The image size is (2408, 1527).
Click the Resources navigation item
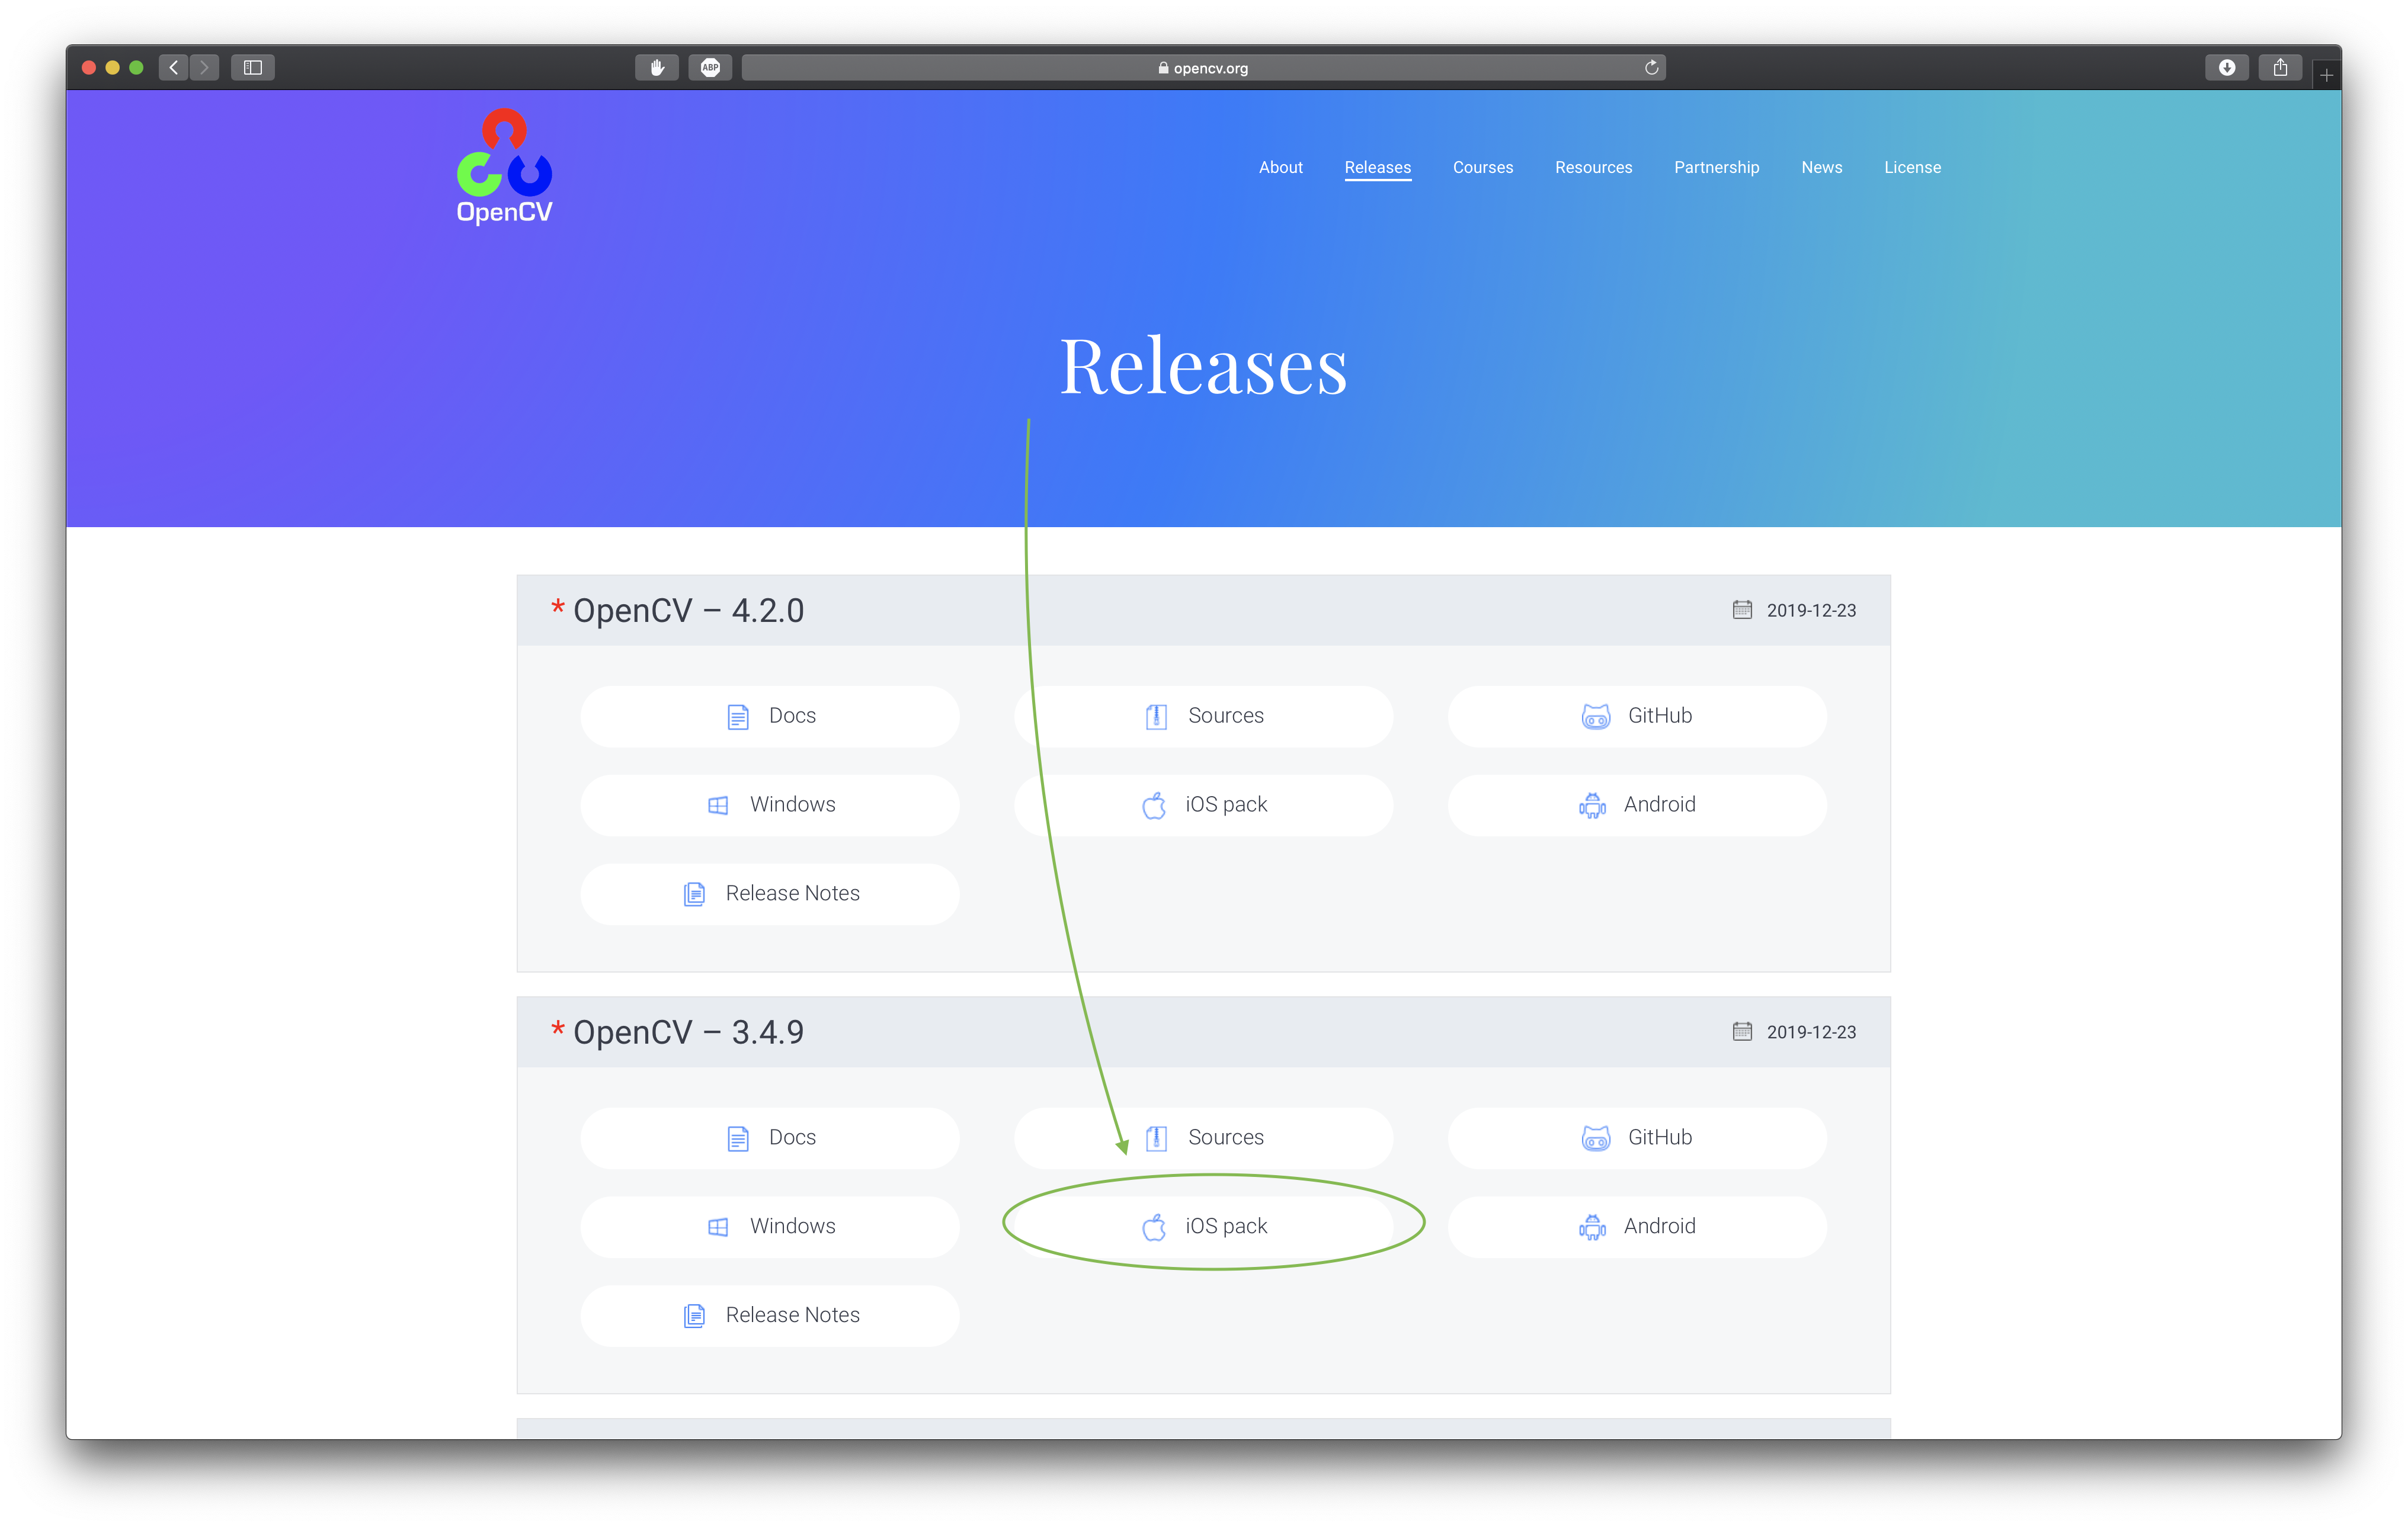coord(1593,167)
